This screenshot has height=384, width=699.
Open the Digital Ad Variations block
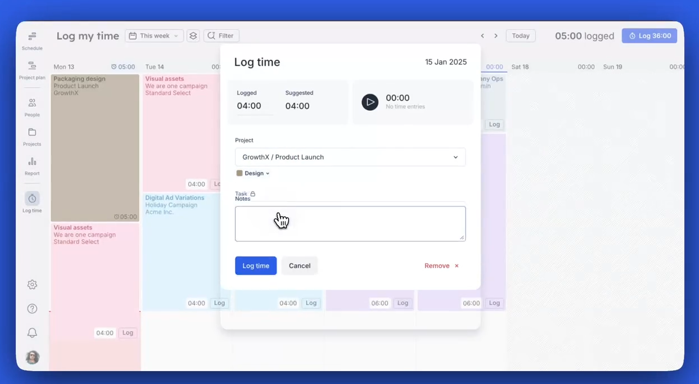[181, 252]
